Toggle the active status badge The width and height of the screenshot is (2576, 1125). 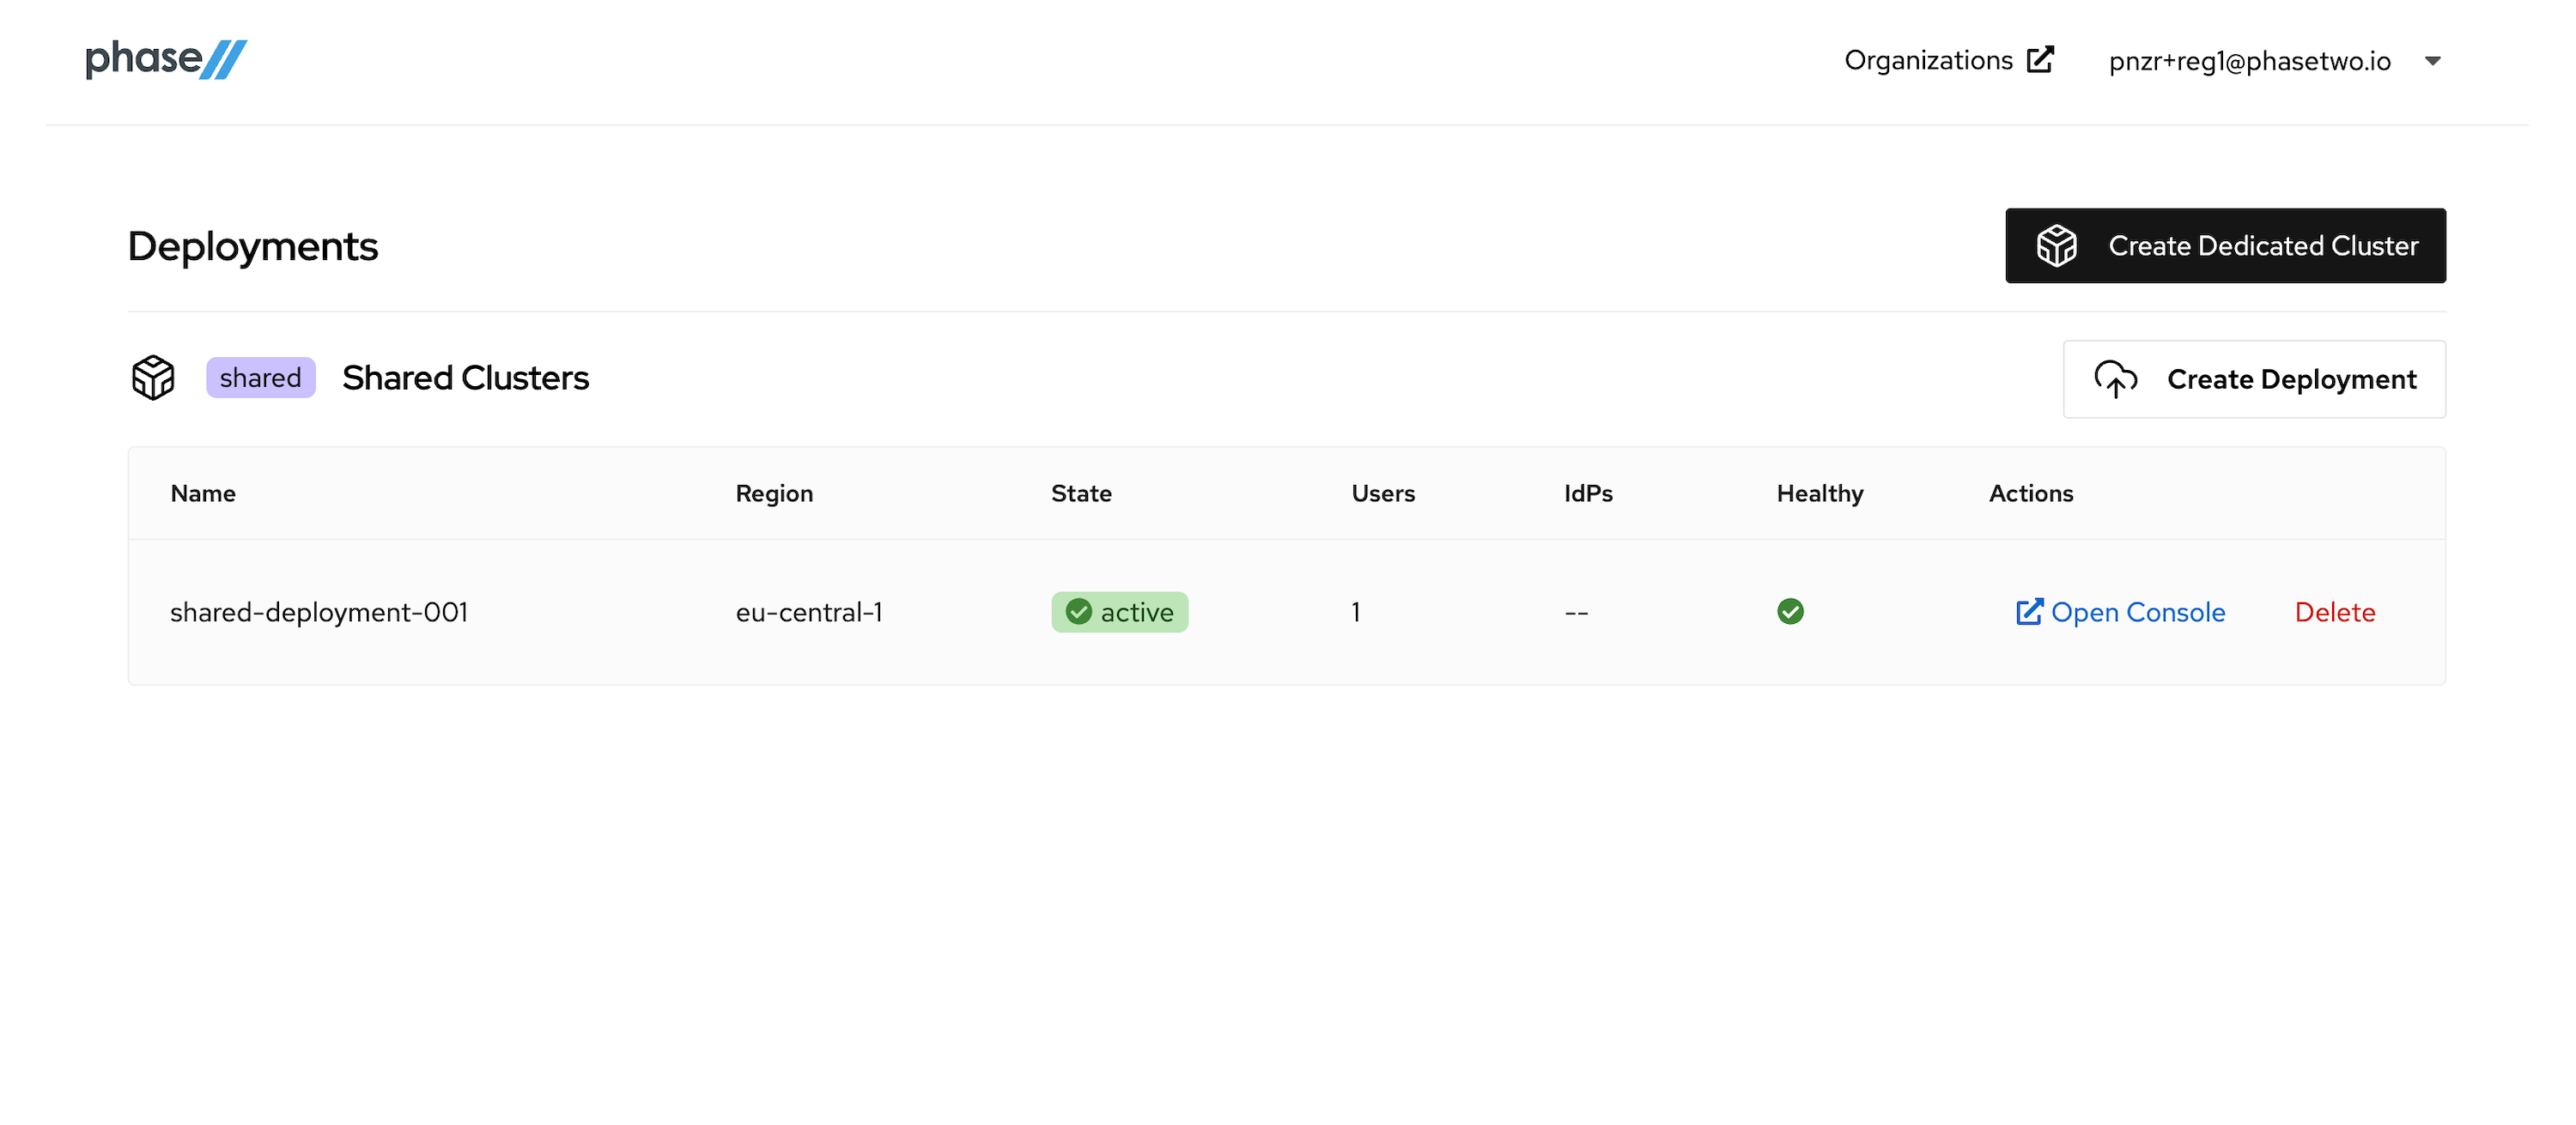point(1120,612)
